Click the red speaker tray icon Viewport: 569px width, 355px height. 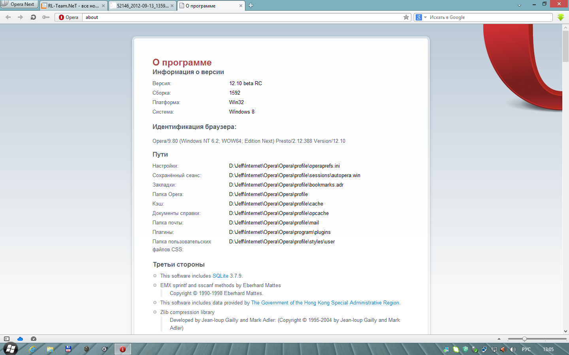pos(503,349)
